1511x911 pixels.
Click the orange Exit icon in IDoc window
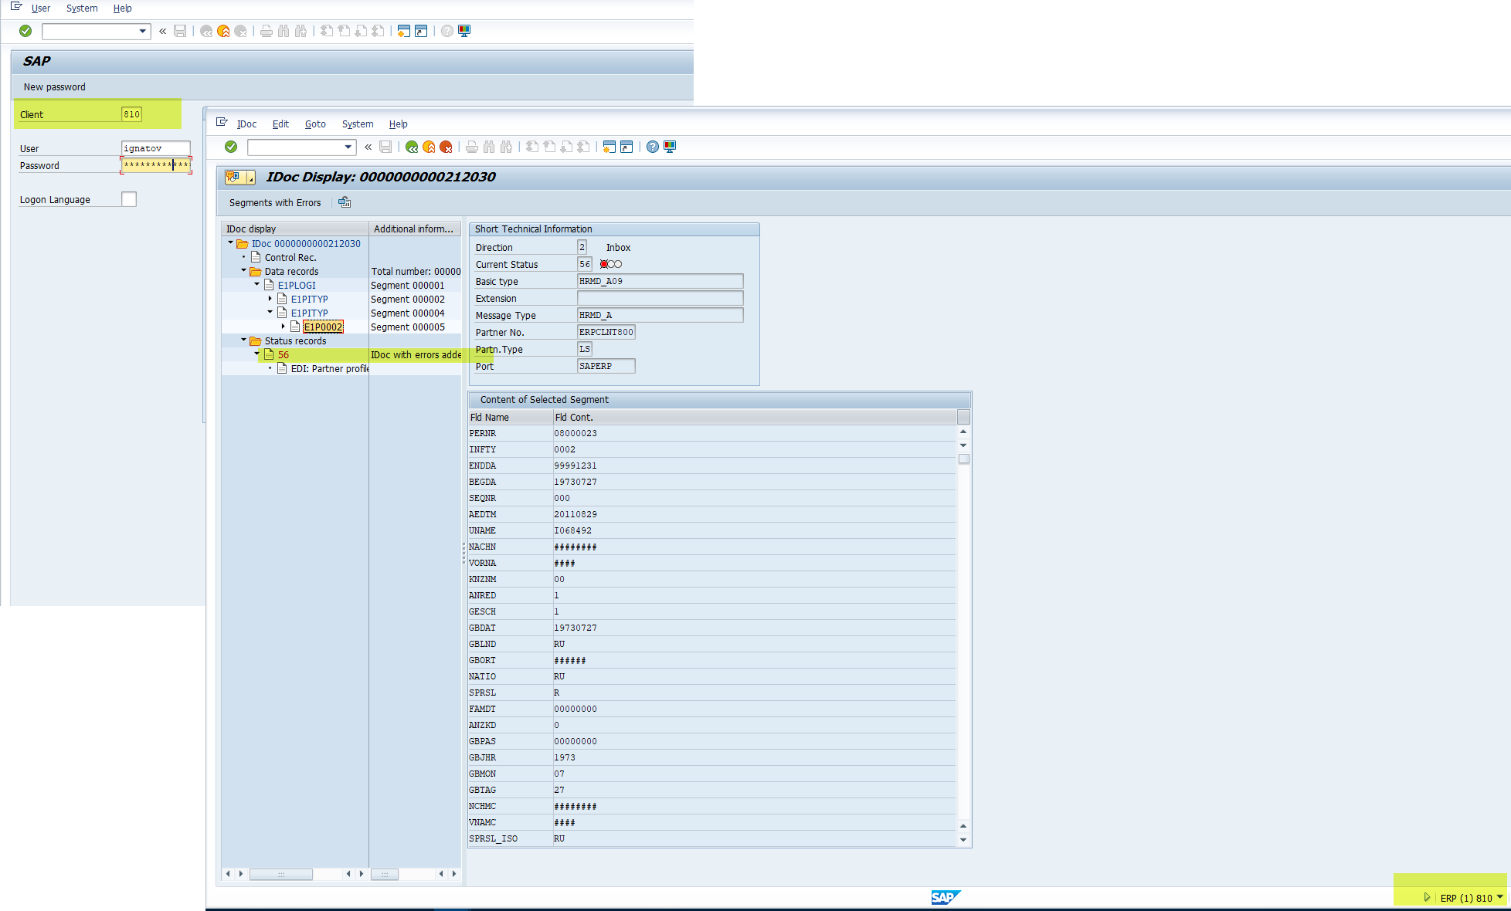[x=429, y=147]
